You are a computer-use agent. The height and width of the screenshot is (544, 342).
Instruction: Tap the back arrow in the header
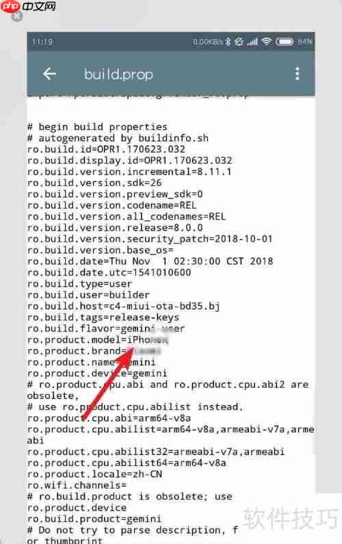50,74
